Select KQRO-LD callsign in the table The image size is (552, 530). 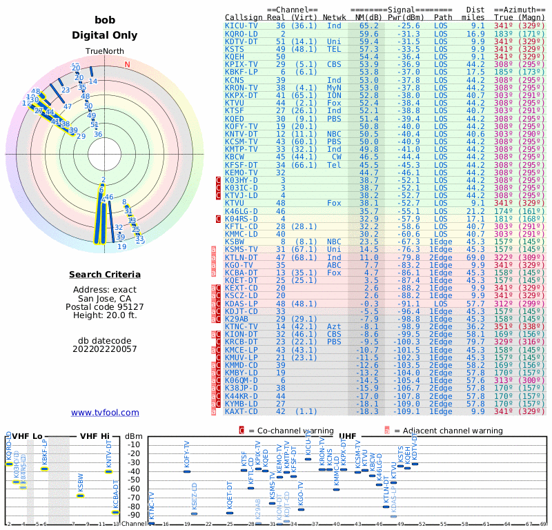coord(241,34)
